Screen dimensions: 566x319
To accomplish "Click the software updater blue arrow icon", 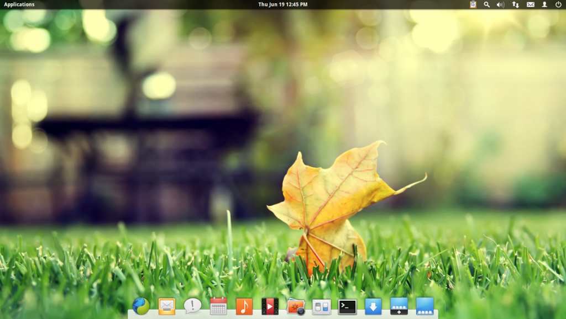I will click(x=372, y=307).
